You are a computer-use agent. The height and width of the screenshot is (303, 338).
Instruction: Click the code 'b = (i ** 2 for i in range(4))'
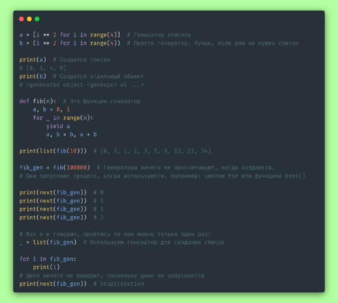click(x=70, y=43)
